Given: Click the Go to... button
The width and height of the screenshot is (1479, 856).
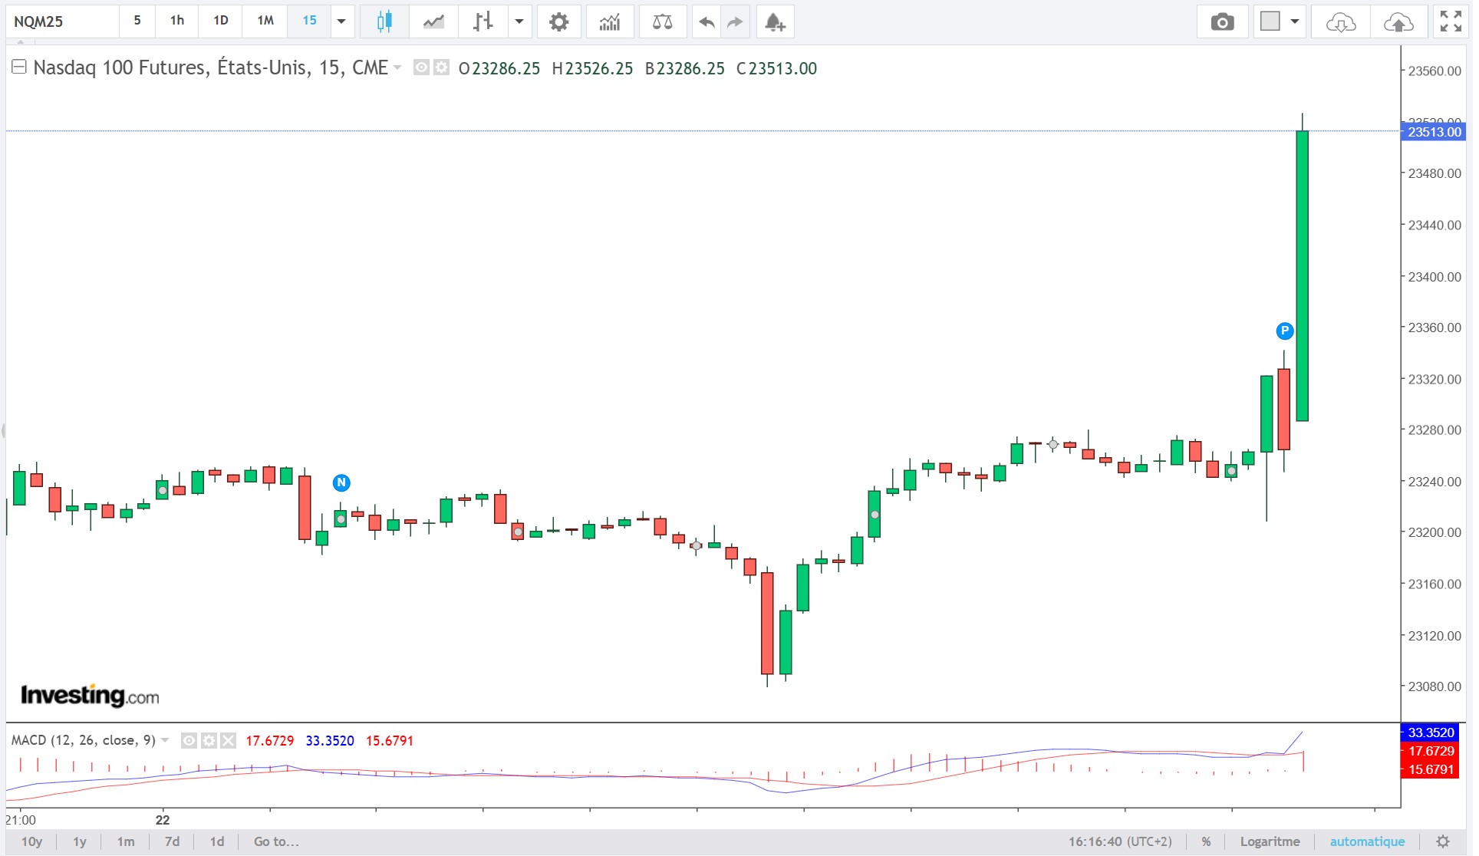Looking at the screenshot, I should (276, 841).
